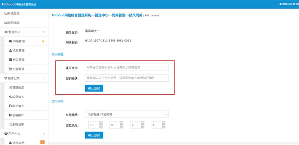Decrease first virtual address octet 10
299x145 pixels.
tap(101, 126)
